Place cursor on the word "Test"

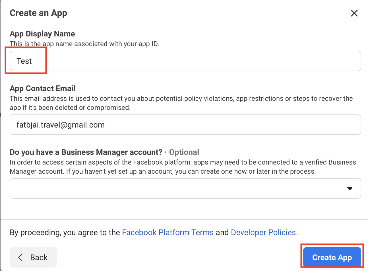click(x=24, y=61)
